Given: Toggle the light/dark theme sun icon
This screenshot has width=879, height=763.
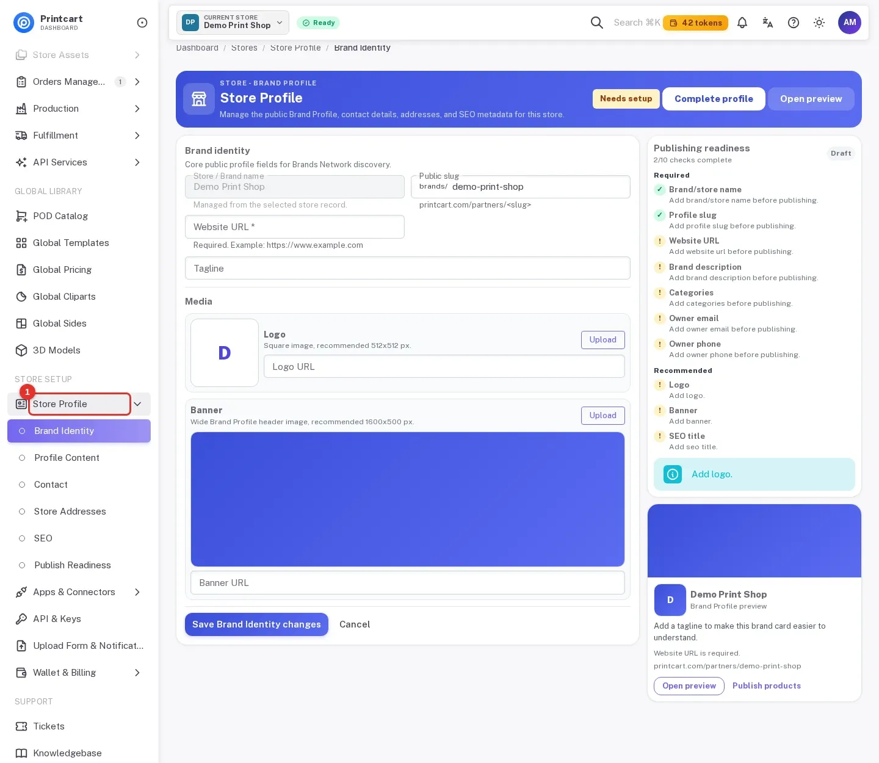Looking at the screenshot, I should pyautogui.click(x=819, y=23).
